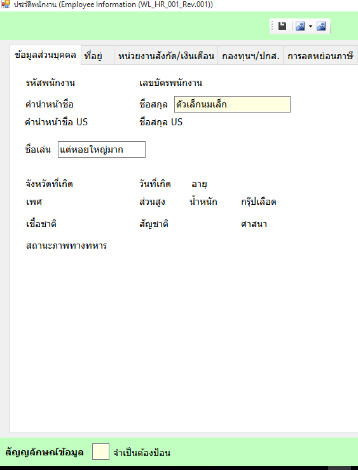358x470 pixels.
Task: Click the วันที่เกิด label
Action: point(155,183)
